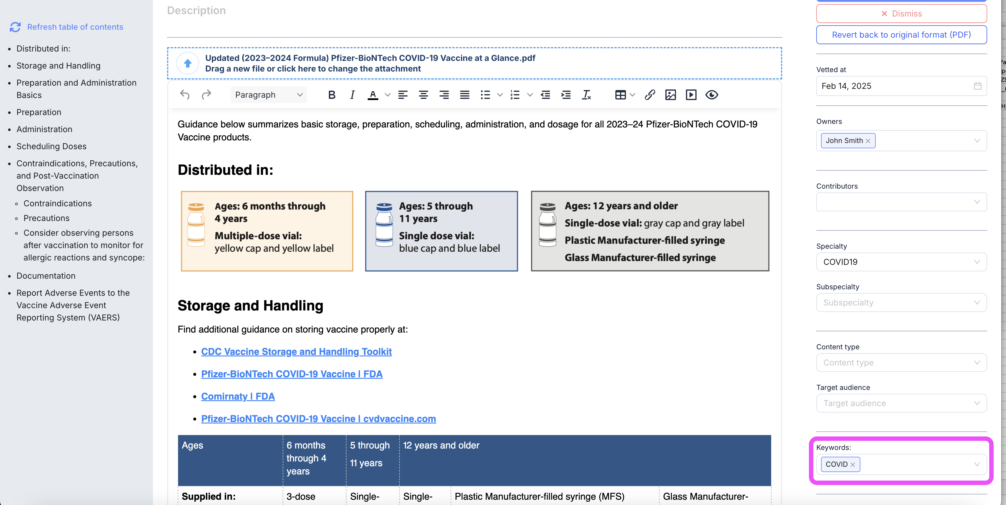Open Pfizer-BioNTech COVID-19 Vaccine FDA link
Viewport: 1006px width, 505px height.
pos(292,374)
